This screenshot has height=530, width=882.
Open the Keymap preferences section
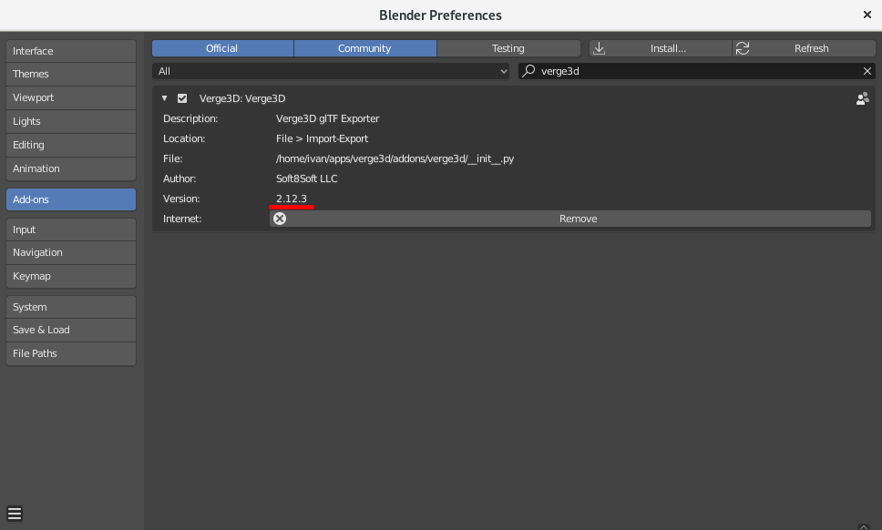point(71,277)
